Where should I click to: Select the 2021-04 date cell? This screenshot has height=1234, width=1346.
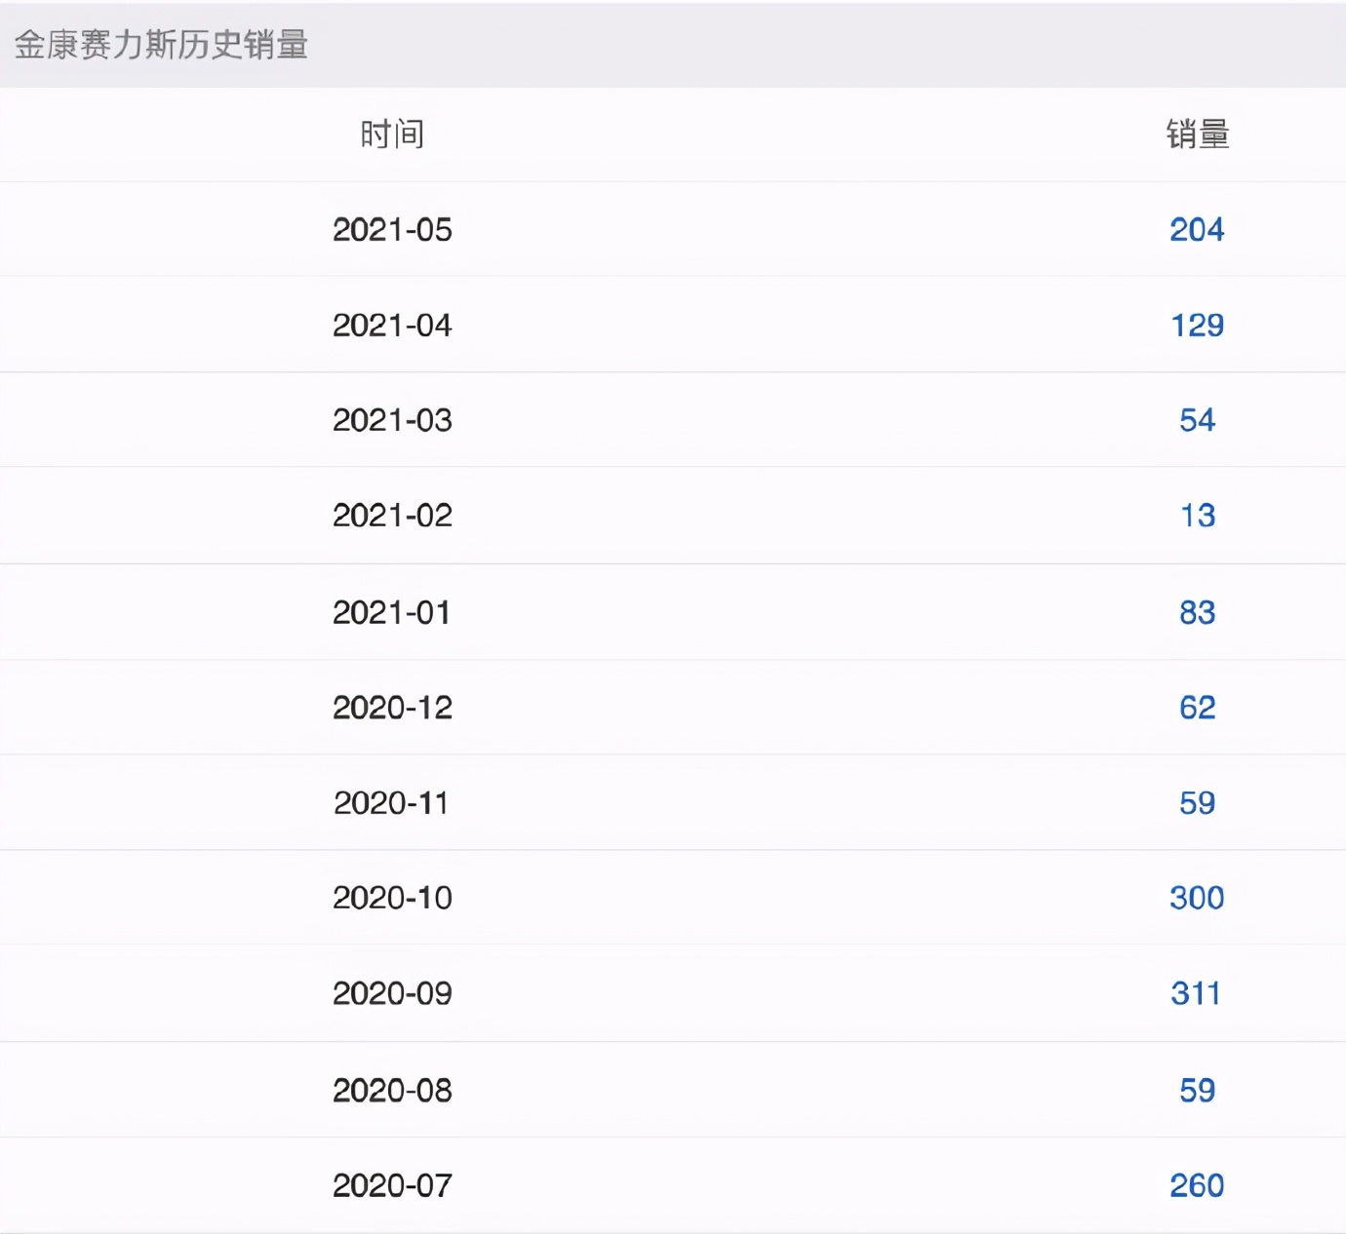[x=392, y=325]
